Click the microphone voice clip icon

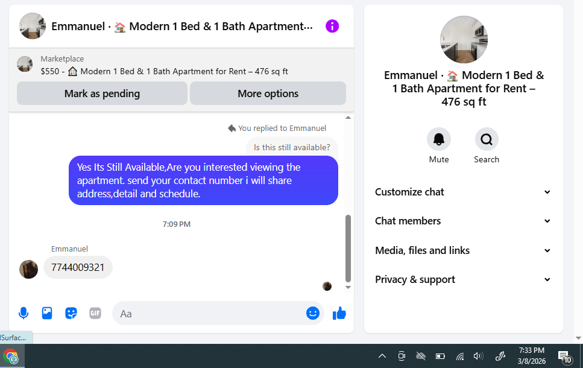pyautogui.click(x=24, y=313)
